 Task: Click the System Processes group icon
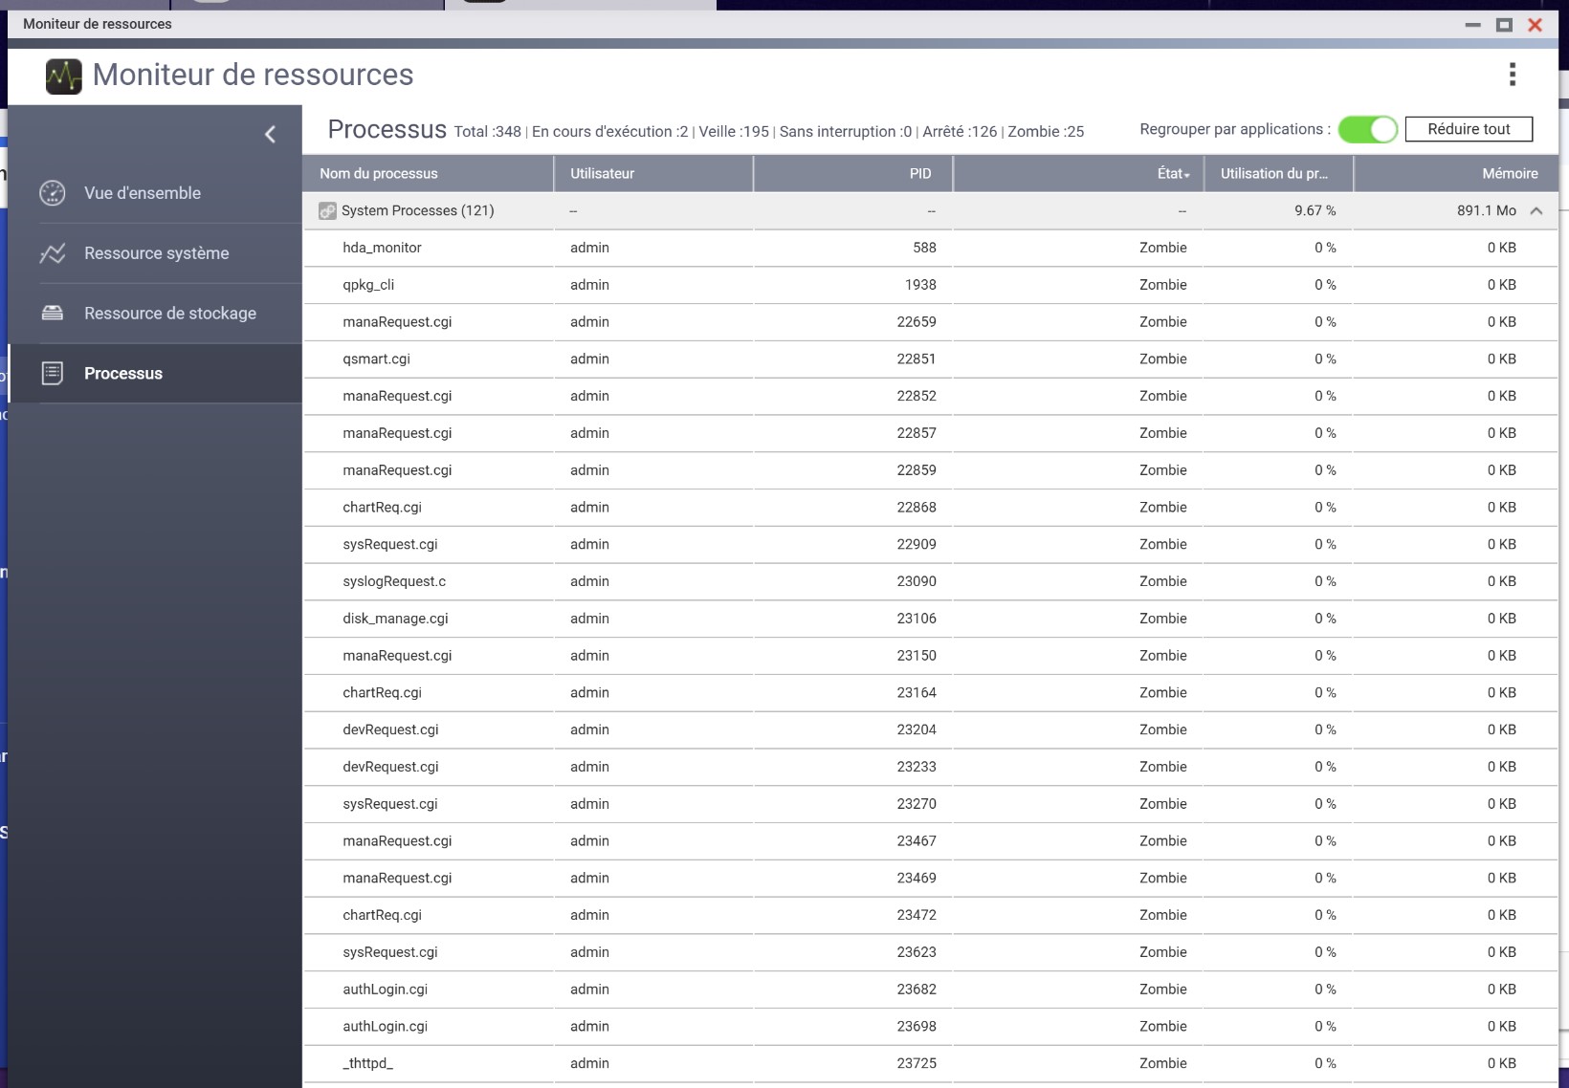click(327, 211)
